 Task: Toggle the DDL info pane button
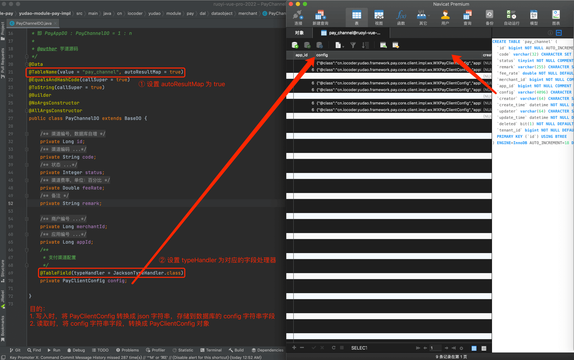[x=559, y=33]
